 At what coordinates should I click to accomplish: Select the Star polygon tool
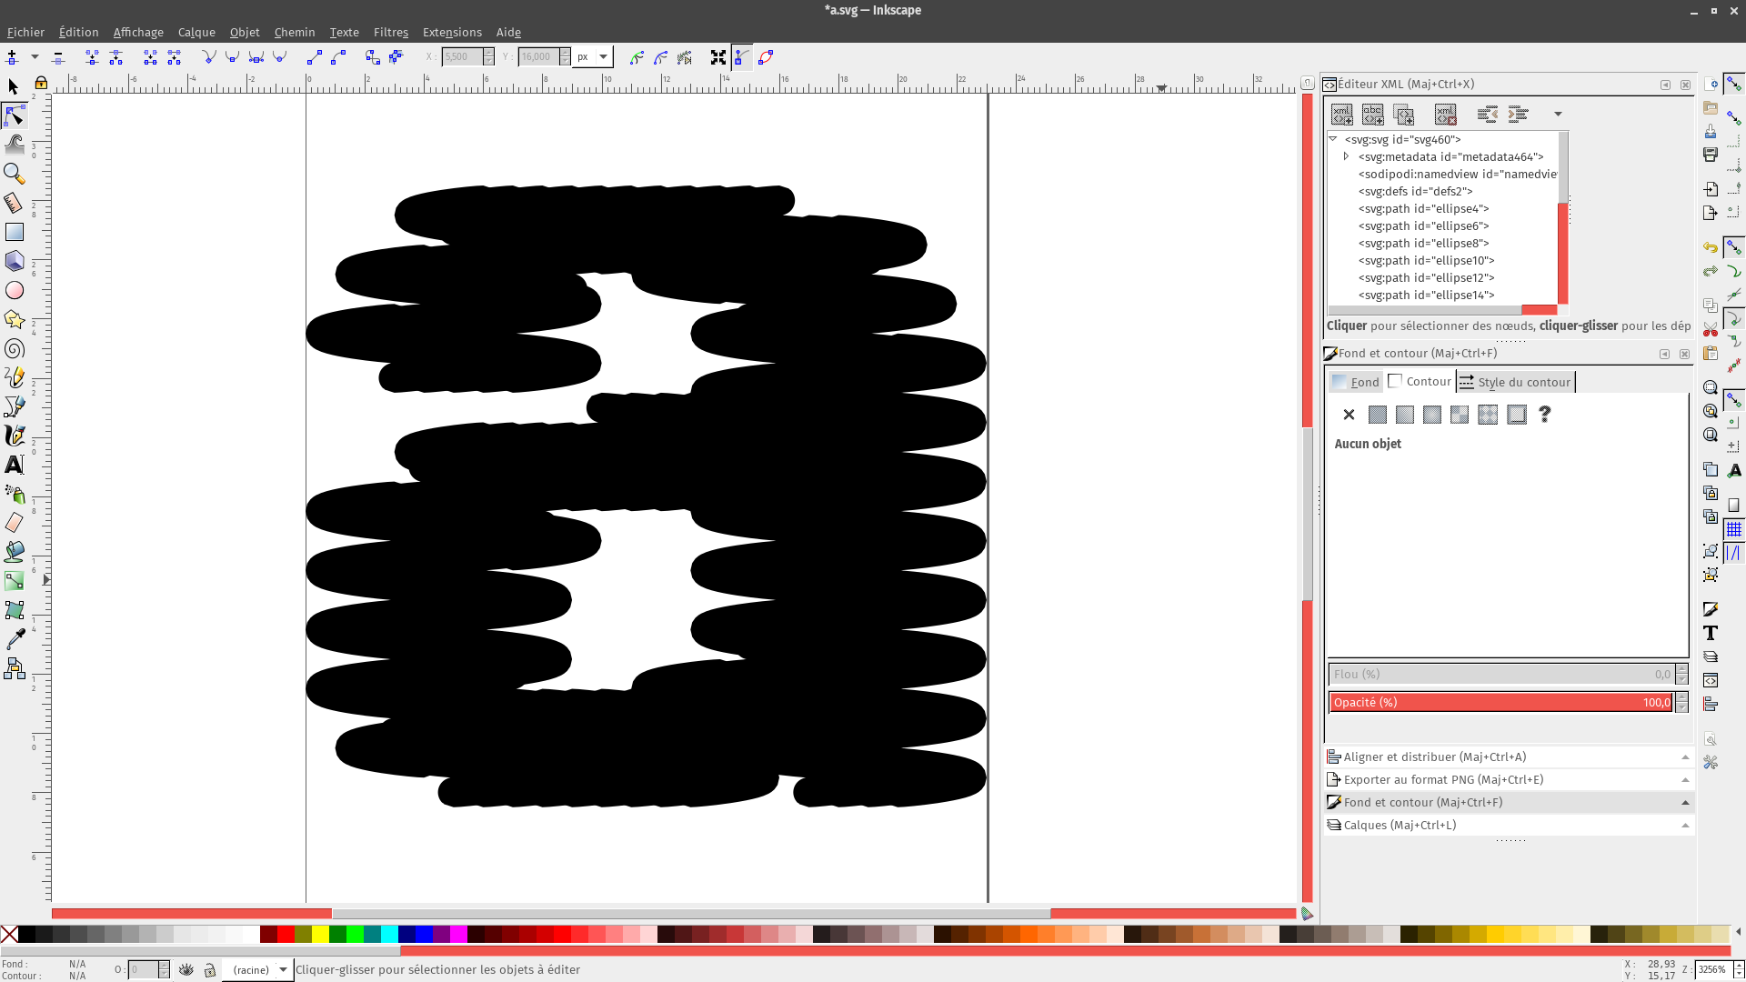tap(15, 319)
